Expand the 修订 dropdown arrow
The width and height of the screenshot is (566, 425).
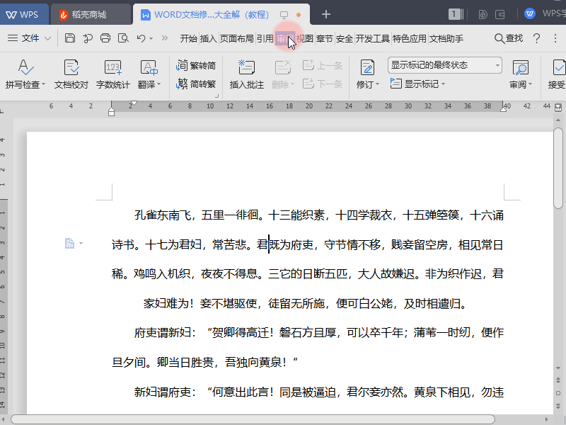tap(377, 84)
